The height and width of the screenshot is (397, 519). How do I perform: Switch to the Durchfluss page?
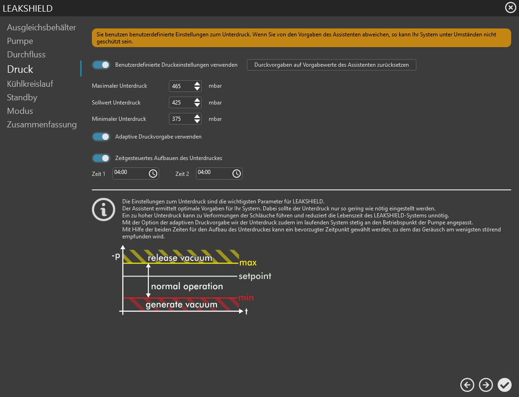pos(26,55)
